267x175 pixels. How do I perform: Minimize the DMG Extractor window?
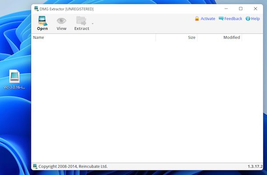[226, 9]
